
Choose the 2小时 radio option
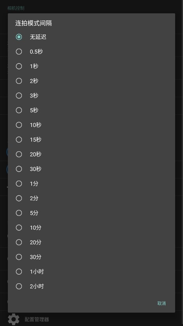click(x=91, y=286)
